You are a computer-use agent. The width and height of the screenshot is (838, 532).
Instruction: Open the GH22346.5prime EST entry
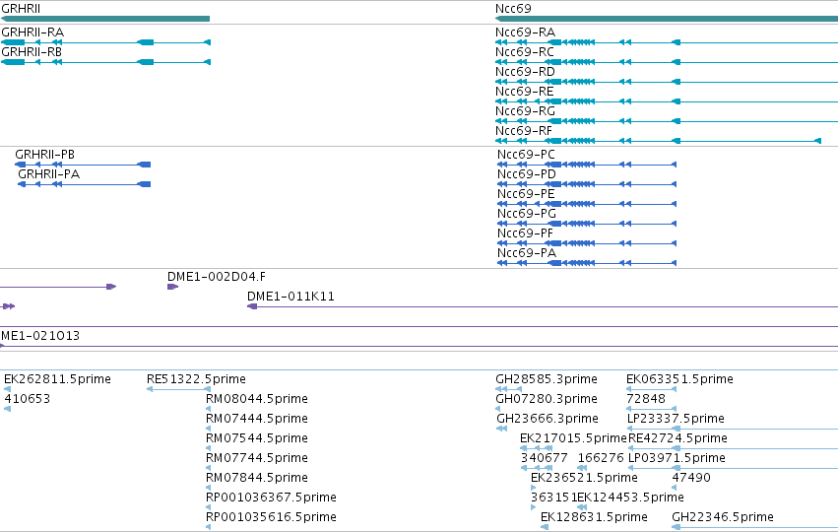[x=723, y=518]
